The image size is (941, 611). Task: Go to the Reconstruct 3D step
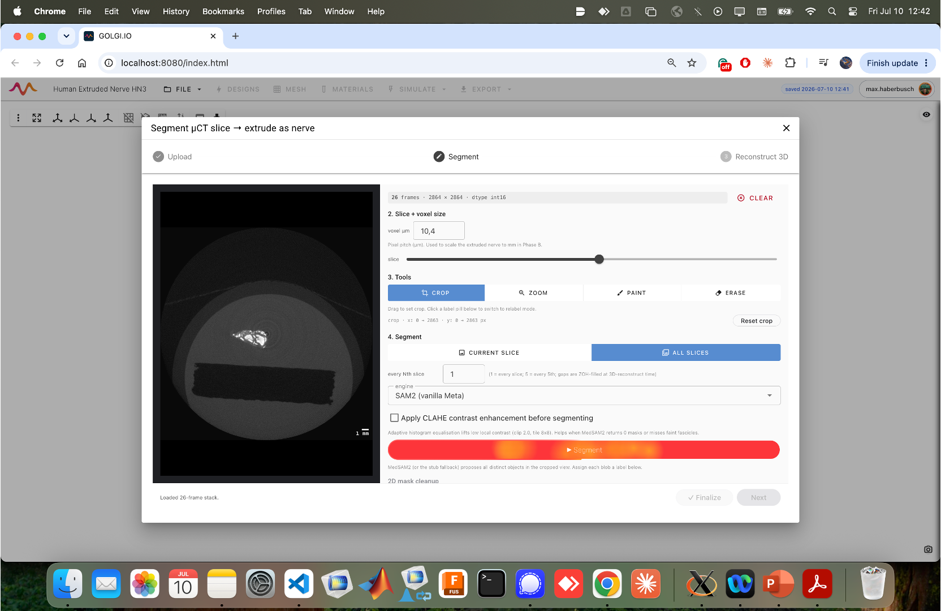click(x=754, y=157)
